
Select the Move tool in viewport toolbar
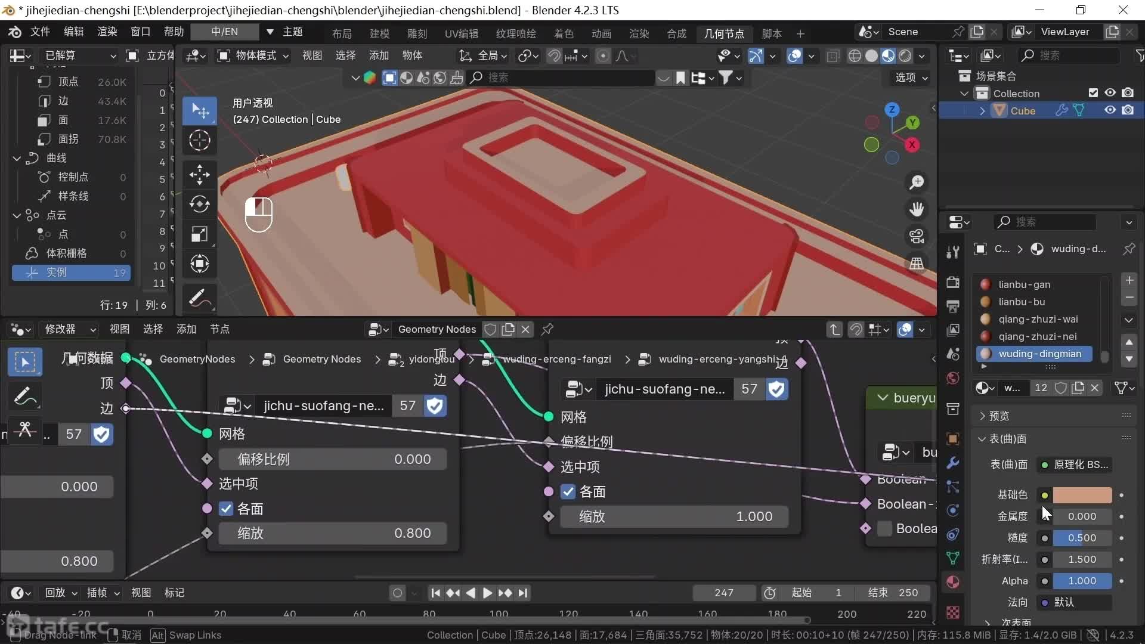coord(199,175)
